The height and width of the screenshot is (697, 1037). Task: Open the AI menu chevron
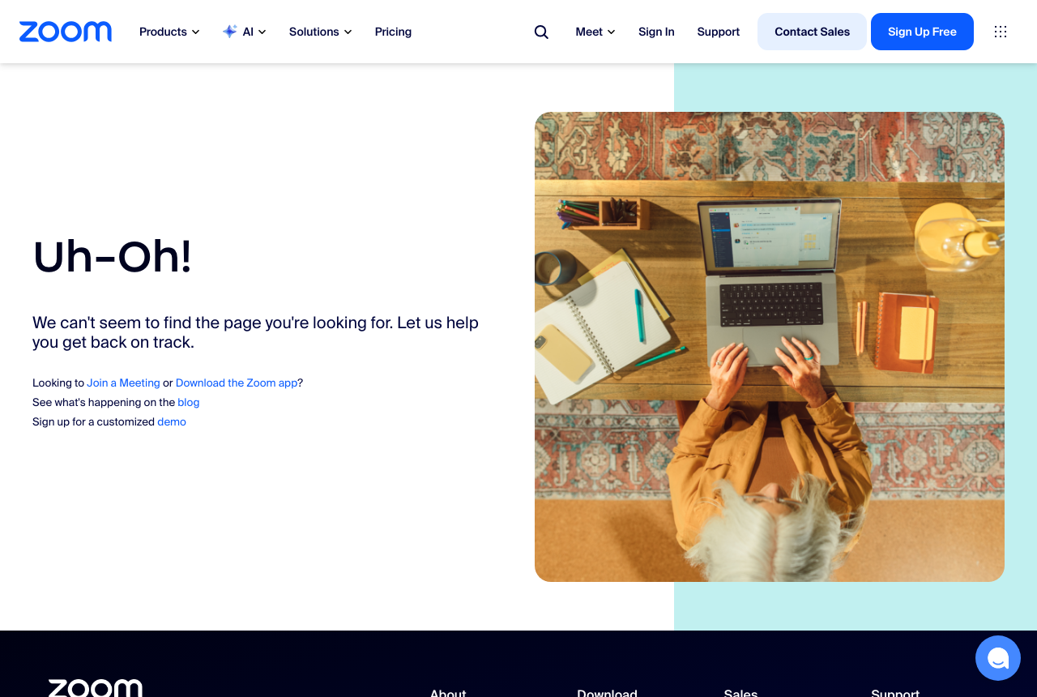262,32
